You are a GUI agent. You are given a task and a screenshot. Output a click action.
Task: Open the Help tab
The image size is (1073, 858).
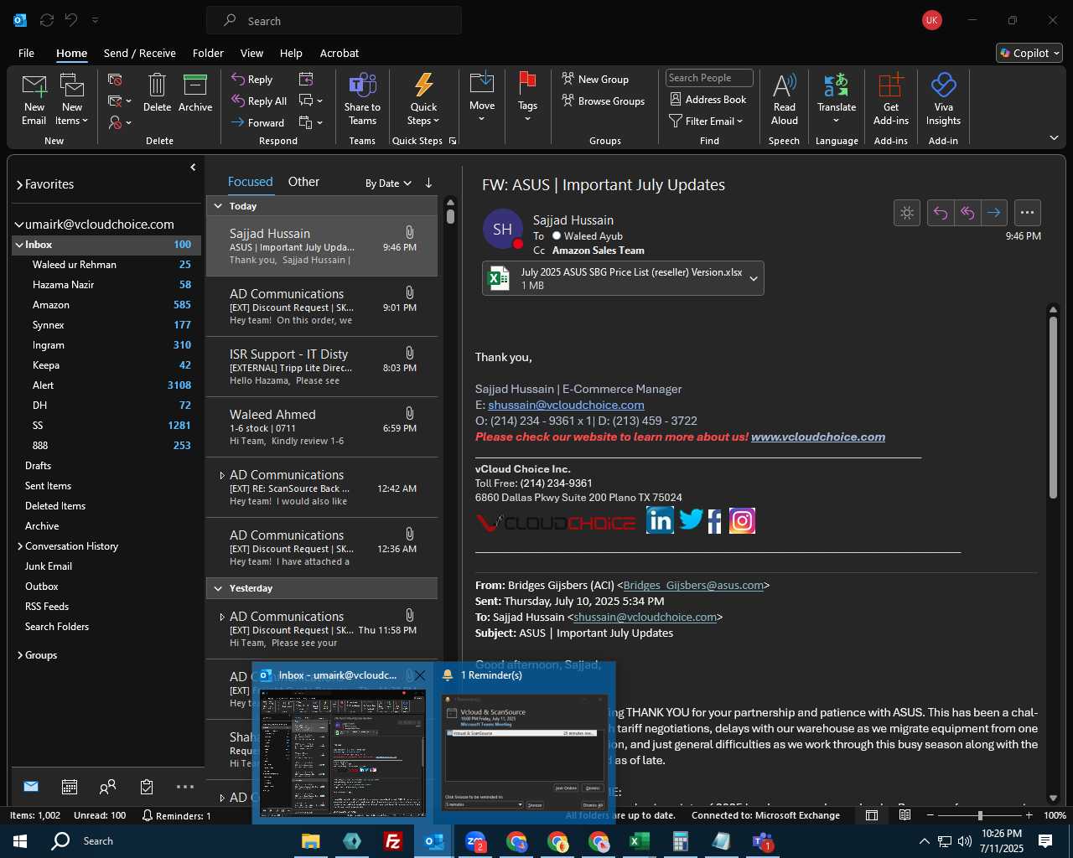[291, 53]
